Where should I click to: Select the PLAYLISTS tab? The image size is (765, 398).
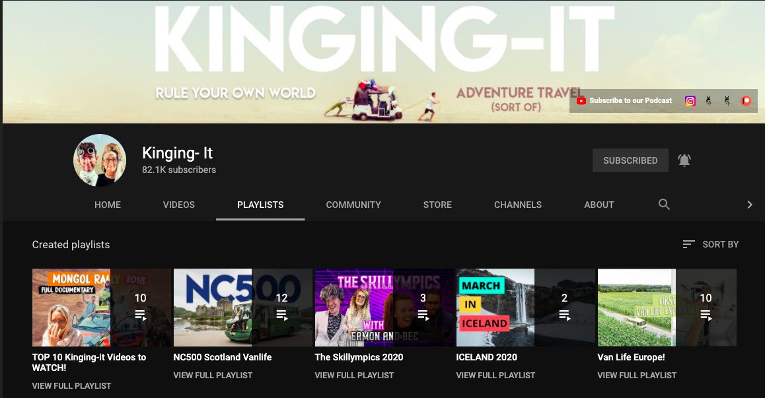pos(260,205)
